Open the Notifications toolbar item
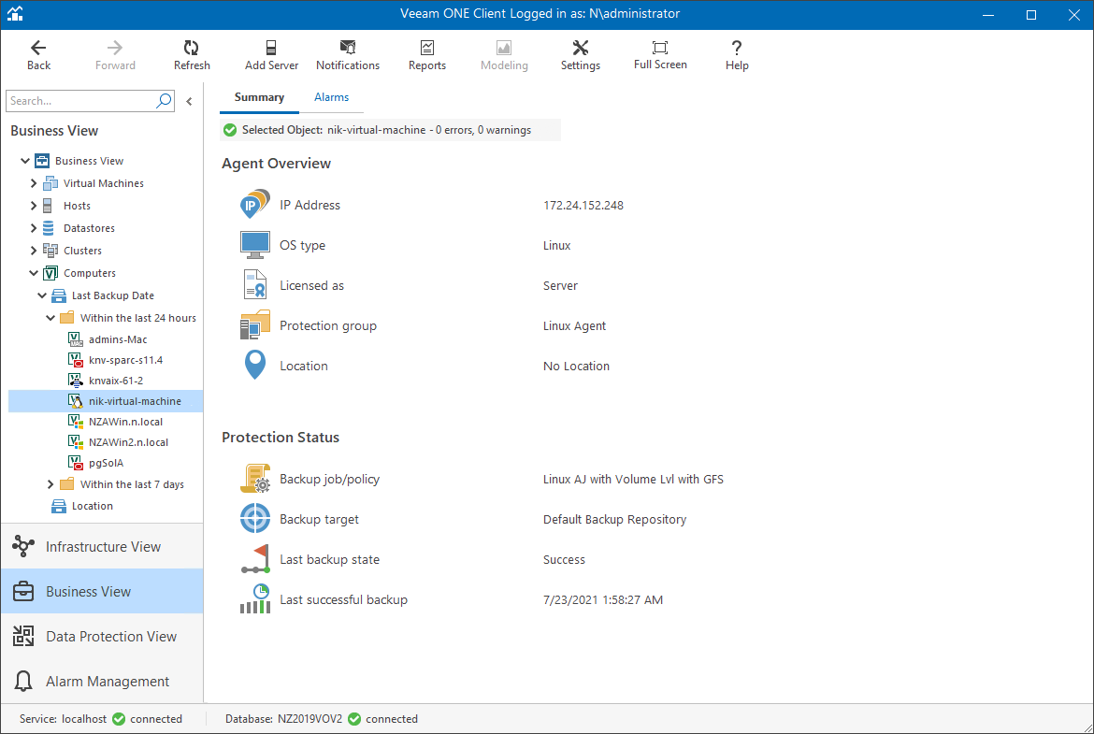The width and height of the screenshot is (1094, 734). pyautogui.click(x=348, y=55)
